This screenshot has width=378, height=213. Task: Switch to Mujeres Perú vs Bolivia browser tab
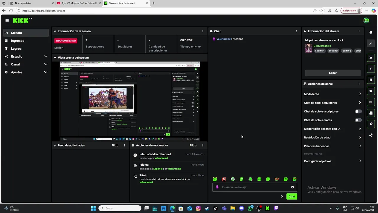click(79, 3)
